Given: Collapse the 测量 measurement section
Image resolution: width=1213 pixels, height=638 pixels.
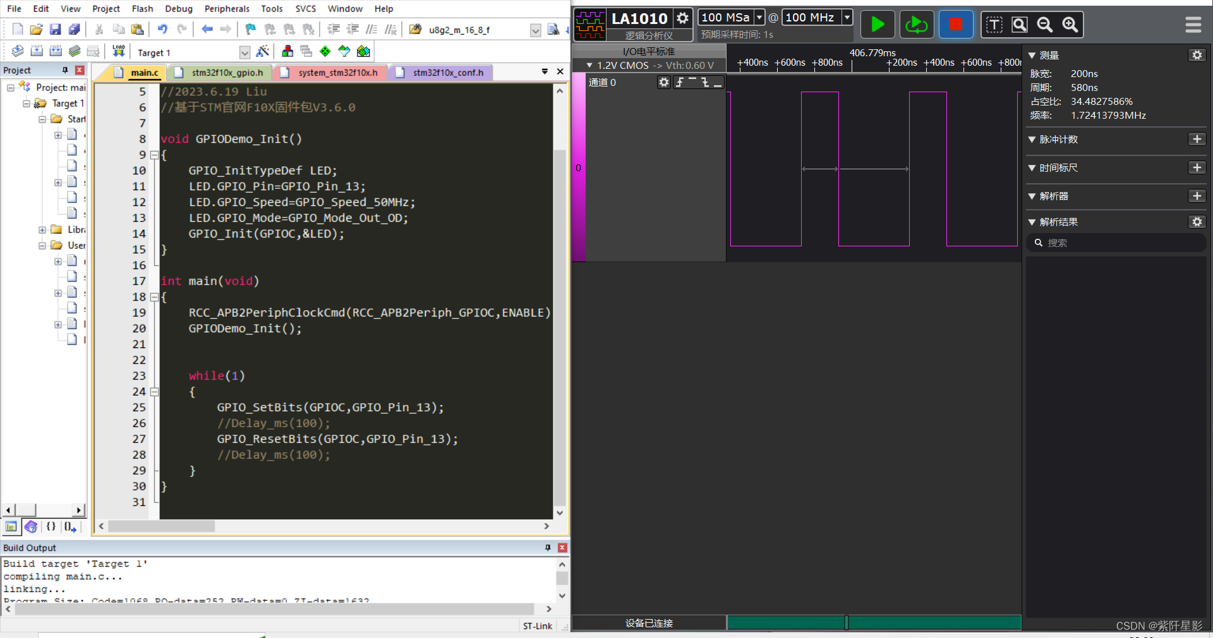Looking at the screenshot, I should pyautogui.click(x=1032, y=56).
